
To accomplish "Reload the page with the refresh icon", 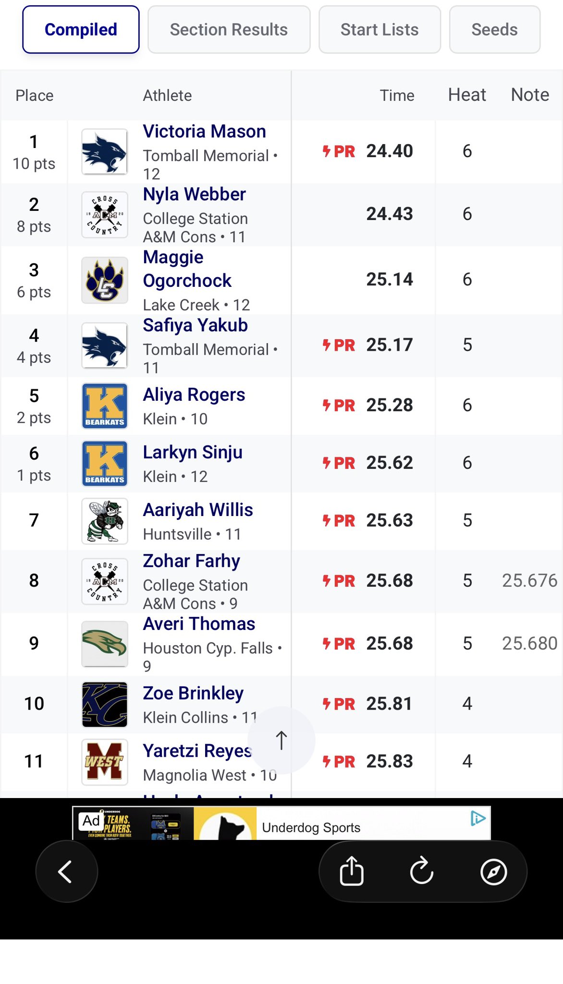I will pos(422,871).
